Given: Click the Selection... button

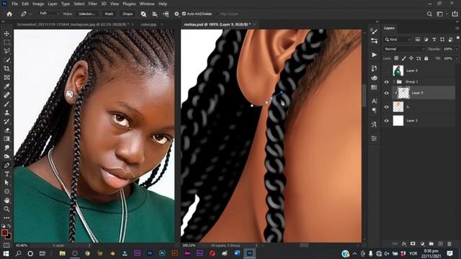Looking at the screenshot, I should coord(87,14).
